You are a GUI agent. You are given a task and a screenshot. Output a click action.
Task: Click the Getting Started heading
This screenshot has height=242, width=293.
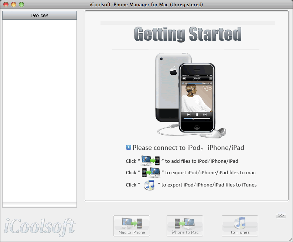click(188, 34)
